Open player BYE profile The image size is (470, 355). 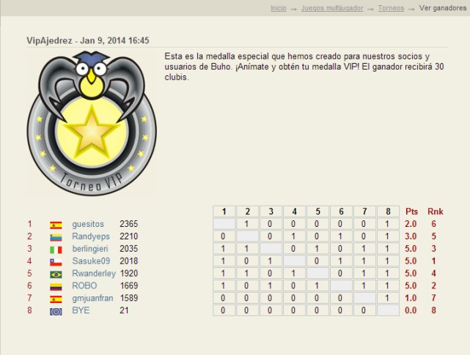click(81, 310)
